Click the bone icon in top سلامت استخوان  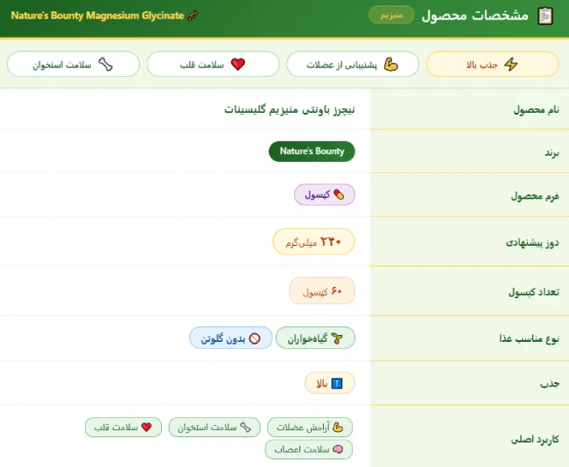(x=105, y=65)
